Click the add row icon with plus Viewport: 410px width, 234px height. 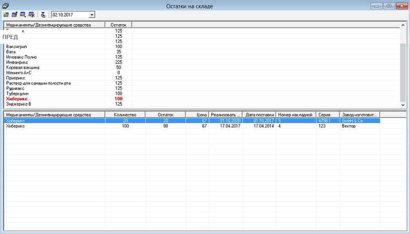[23, 15]
